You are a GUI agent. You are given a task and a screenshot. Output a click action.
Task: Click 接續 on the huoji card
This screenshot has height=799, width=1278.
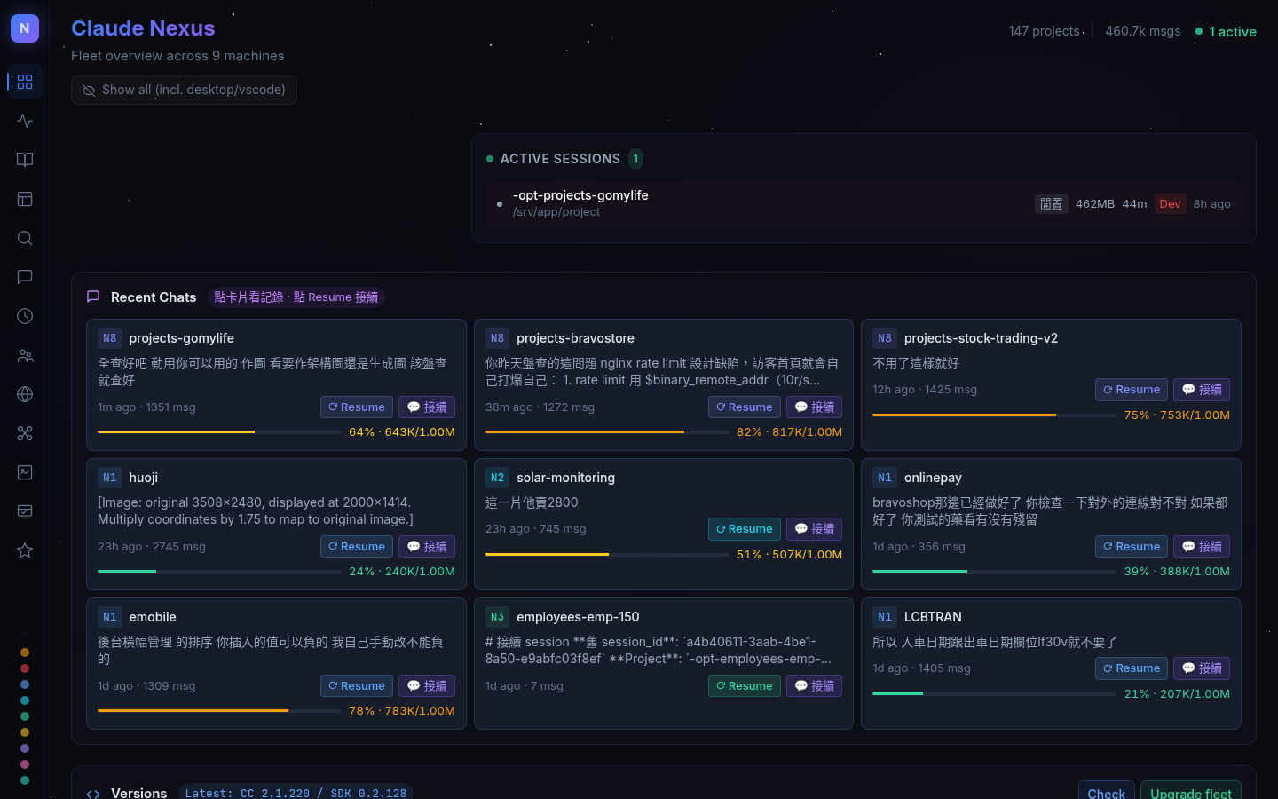pos(427,547)
